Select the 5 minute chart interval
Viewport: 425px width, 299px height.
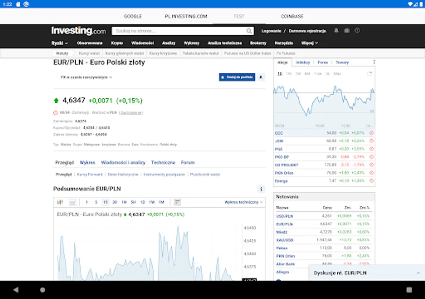(96, 202)
